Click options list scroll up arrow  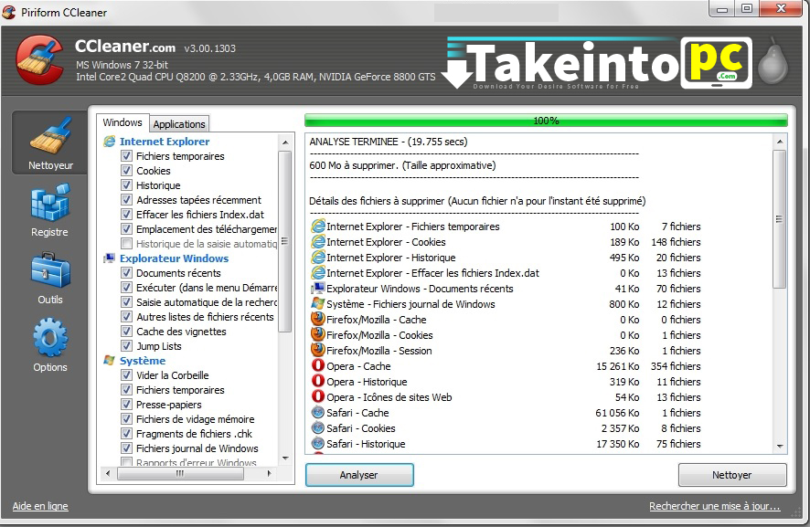click(285, 142)
